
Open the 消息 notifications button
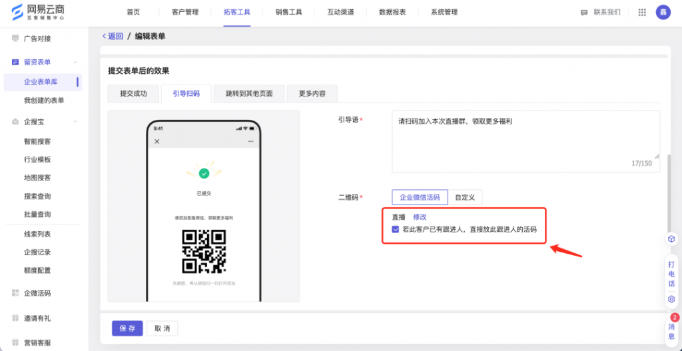click(x=671, y=331)
